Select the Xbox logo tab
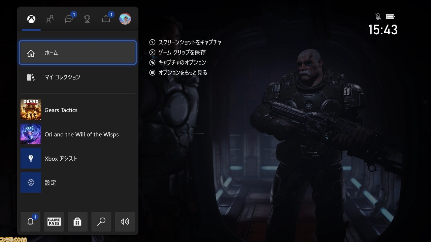The image size is (431, 242). pos(31,19)
